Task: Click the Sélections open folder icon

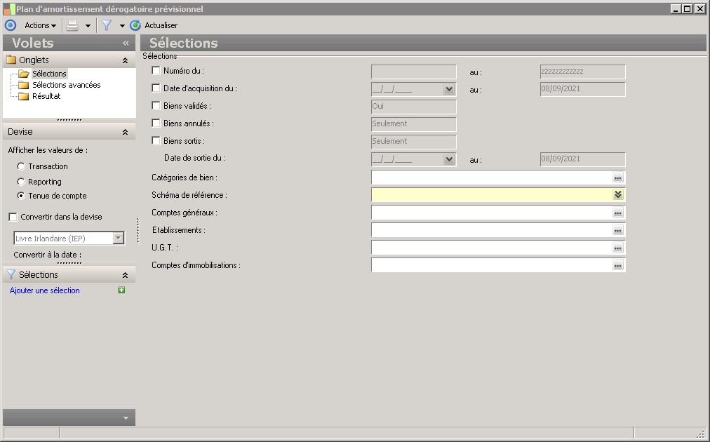Action: [x=24, y=74]
